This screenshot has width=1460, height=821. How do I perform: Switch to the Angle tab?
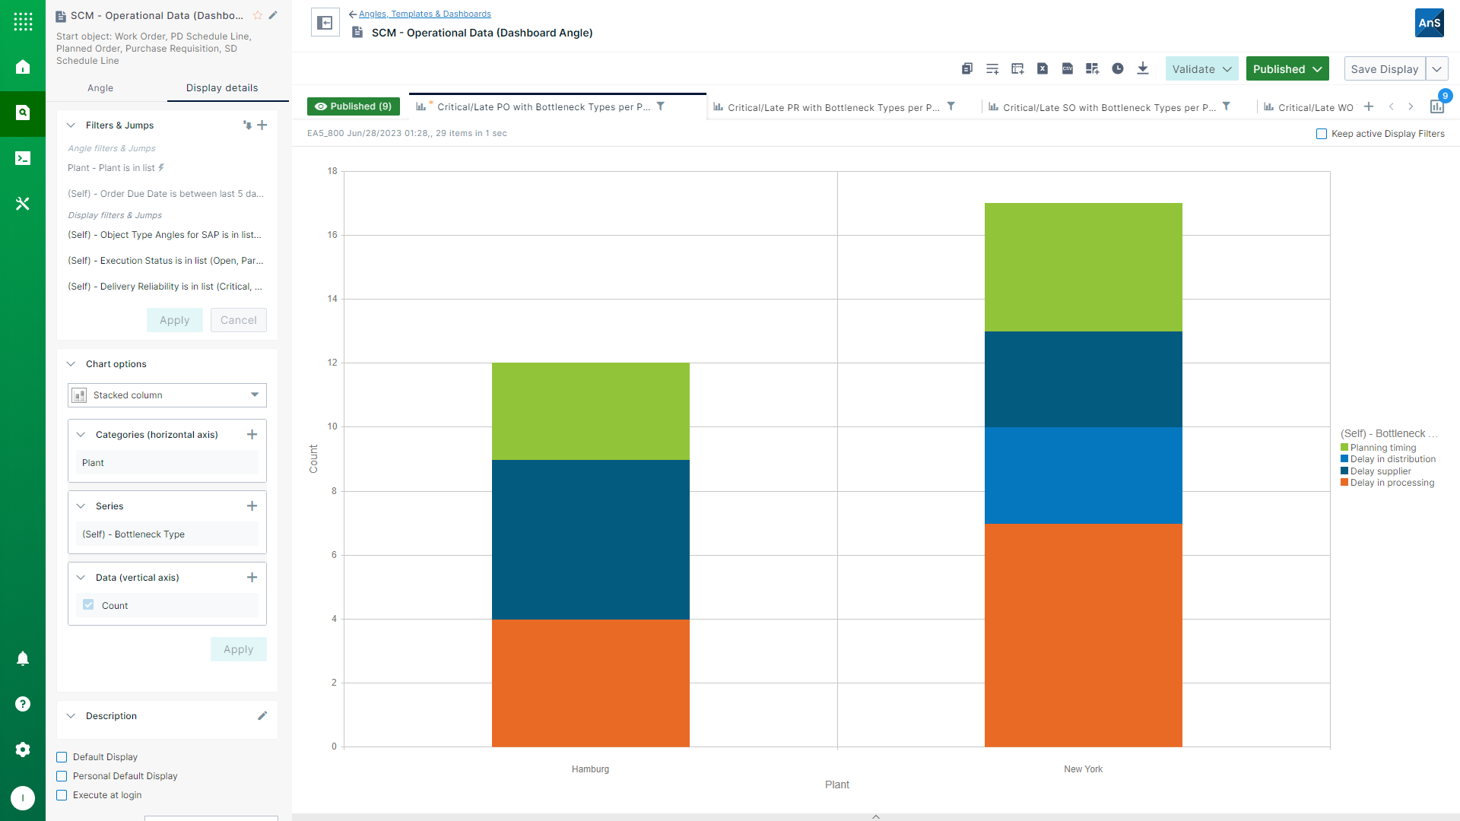[100, 88]
